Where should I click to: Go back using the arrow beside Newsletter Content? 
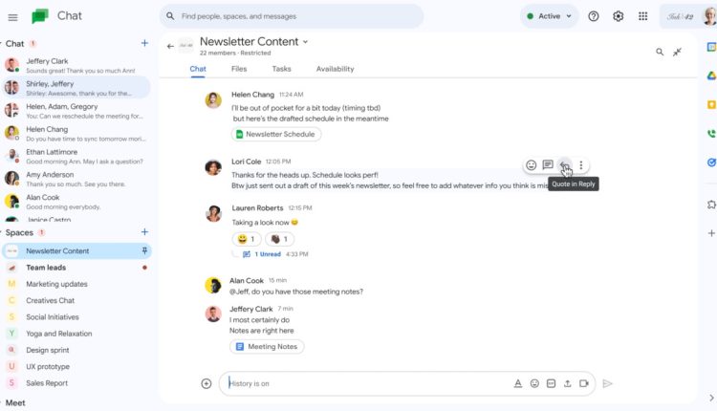(170, 46)
